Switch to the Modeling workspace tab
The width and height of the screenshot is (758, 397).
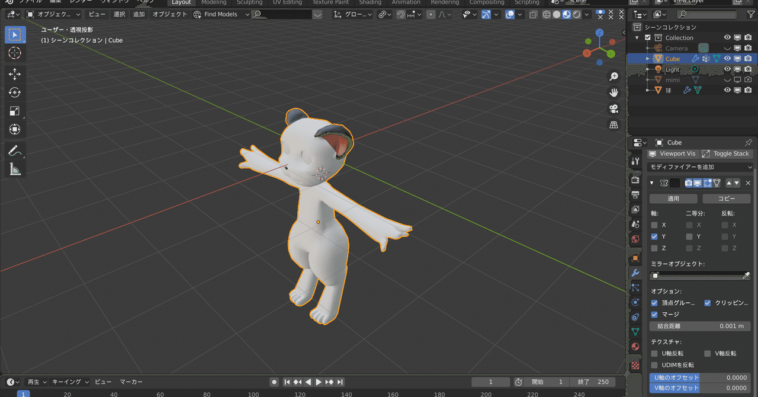[214, 2]
